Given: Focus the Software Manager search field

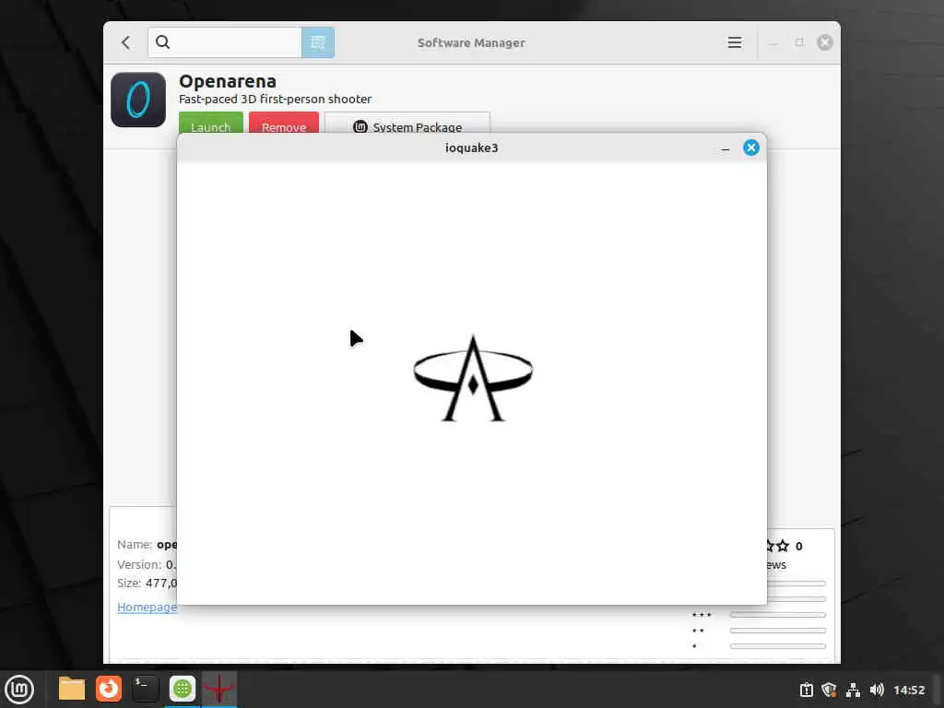Looking at the screenshot, I should (x=225, y=42).
